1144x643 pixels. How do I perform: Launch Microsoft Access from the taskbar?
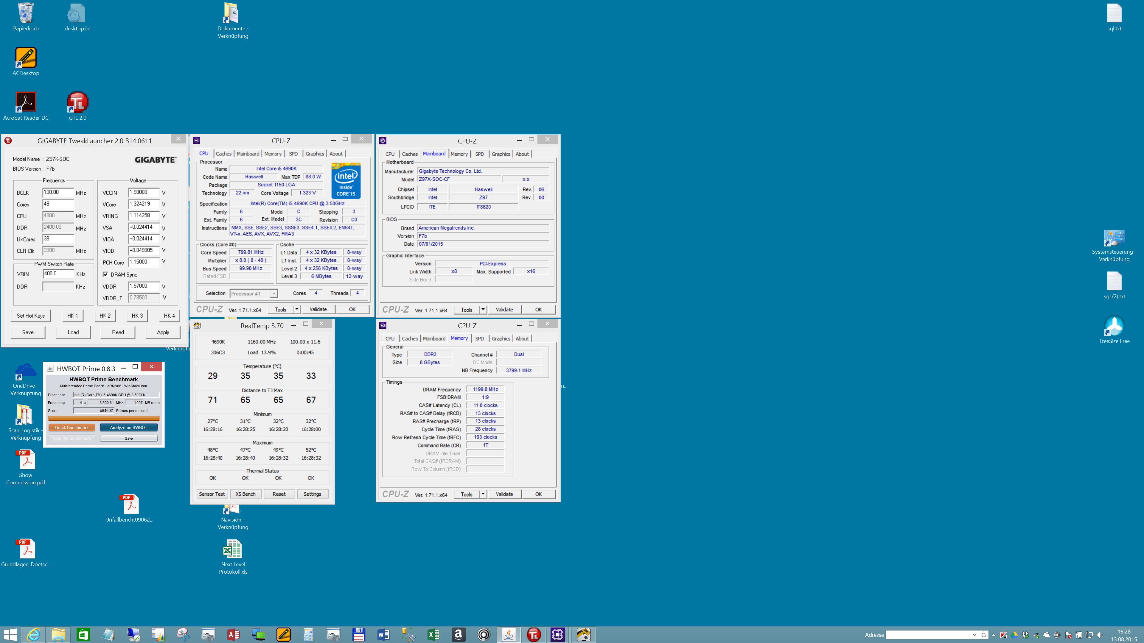tap(234, 635)
